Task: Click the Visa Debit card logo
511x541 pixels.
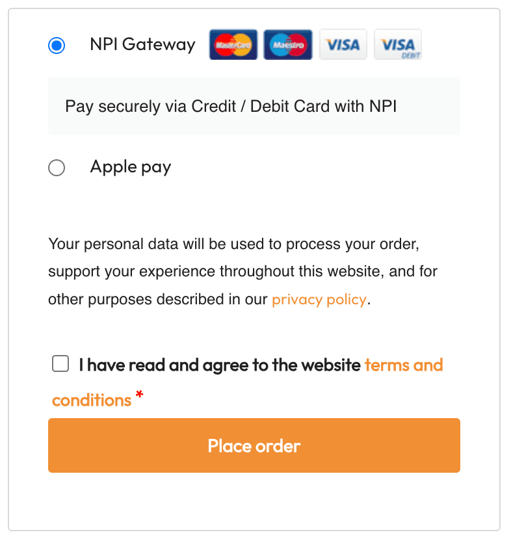Action: coord(398,45)
